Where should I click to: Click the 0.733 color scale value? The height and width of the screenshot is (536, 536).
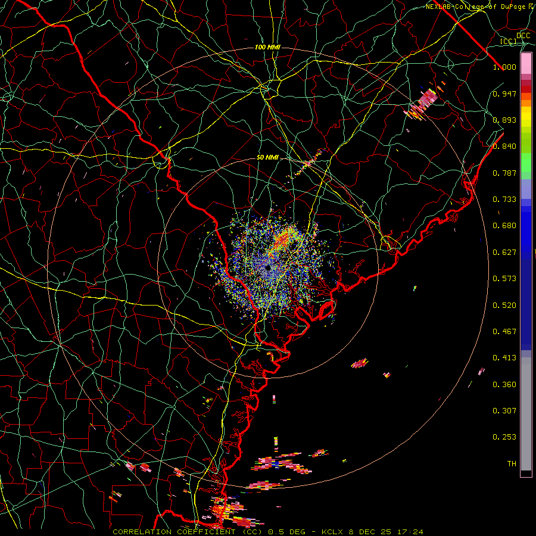(x=504, y=200)
